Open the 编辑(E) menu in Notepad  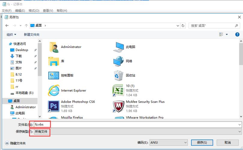click(20, 11)
